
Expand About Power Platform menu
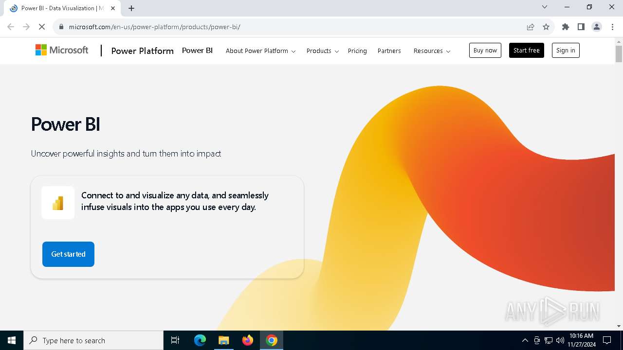(x=260, y=51)
